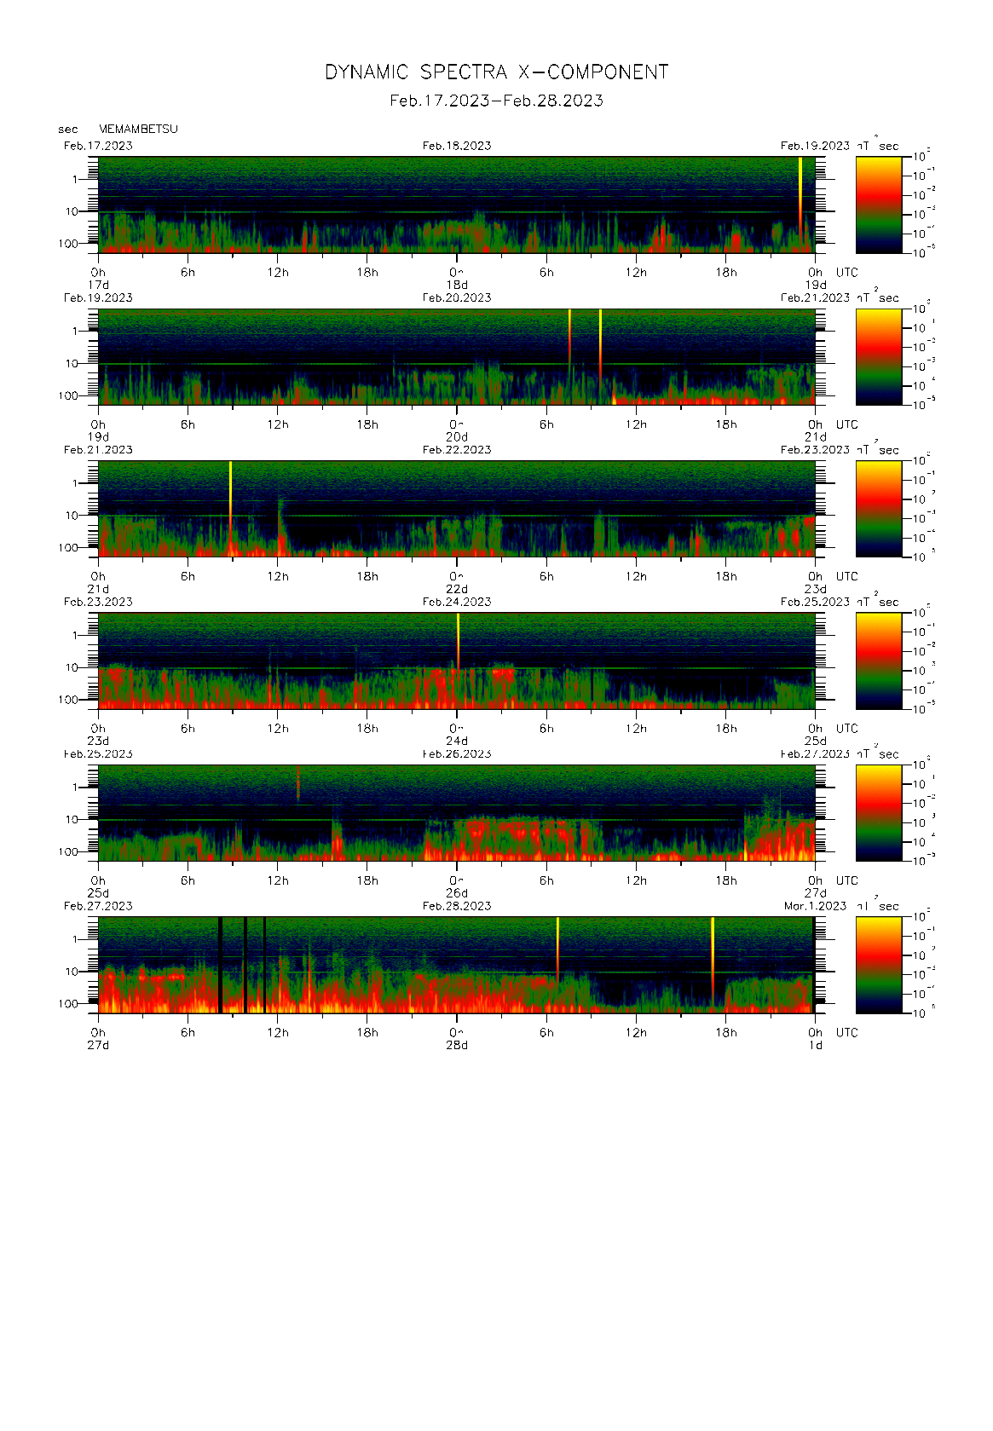Screen dimensions: 993x1431
Task: Click the colorbar beside the top spectrogram
Action: coord(878,205)
